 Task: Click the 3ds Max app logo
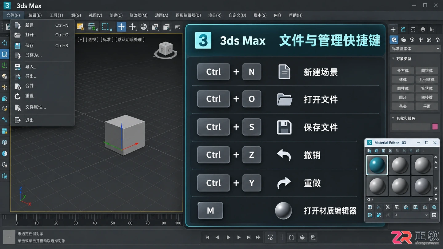[x=6, y=6]
